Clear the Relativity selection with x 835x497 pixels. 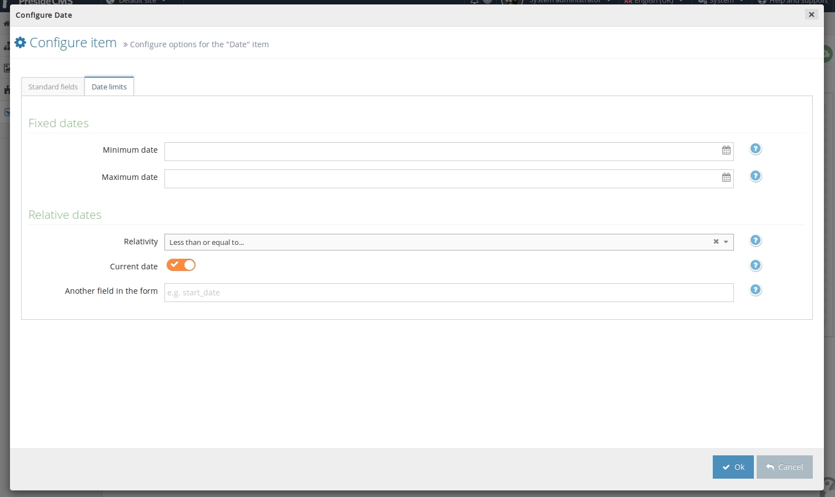click(x=716, y=242)
